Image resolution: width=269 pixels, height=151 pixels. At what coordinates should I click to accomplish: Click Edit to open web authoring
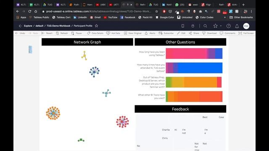(x=181, y=33)
